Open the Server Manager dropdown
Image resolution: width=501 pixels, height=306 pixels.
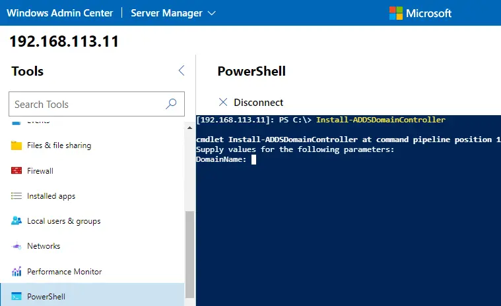[x=173, y=13]
